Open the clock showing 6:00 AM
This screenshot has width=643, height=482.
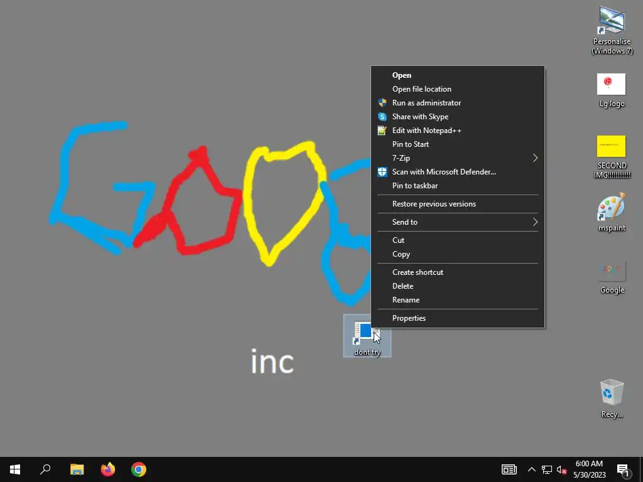point(589,469)
